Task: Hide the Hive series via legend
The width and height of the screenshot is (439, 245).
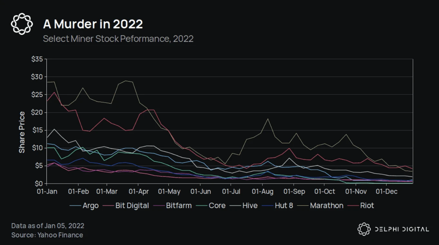Action: click(250, 205)
